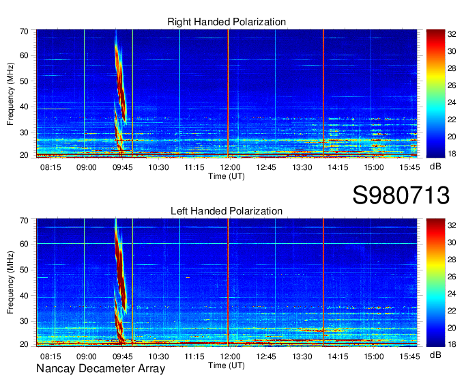Click dB unit label of Left Handed color bar

tap(435, 355)
